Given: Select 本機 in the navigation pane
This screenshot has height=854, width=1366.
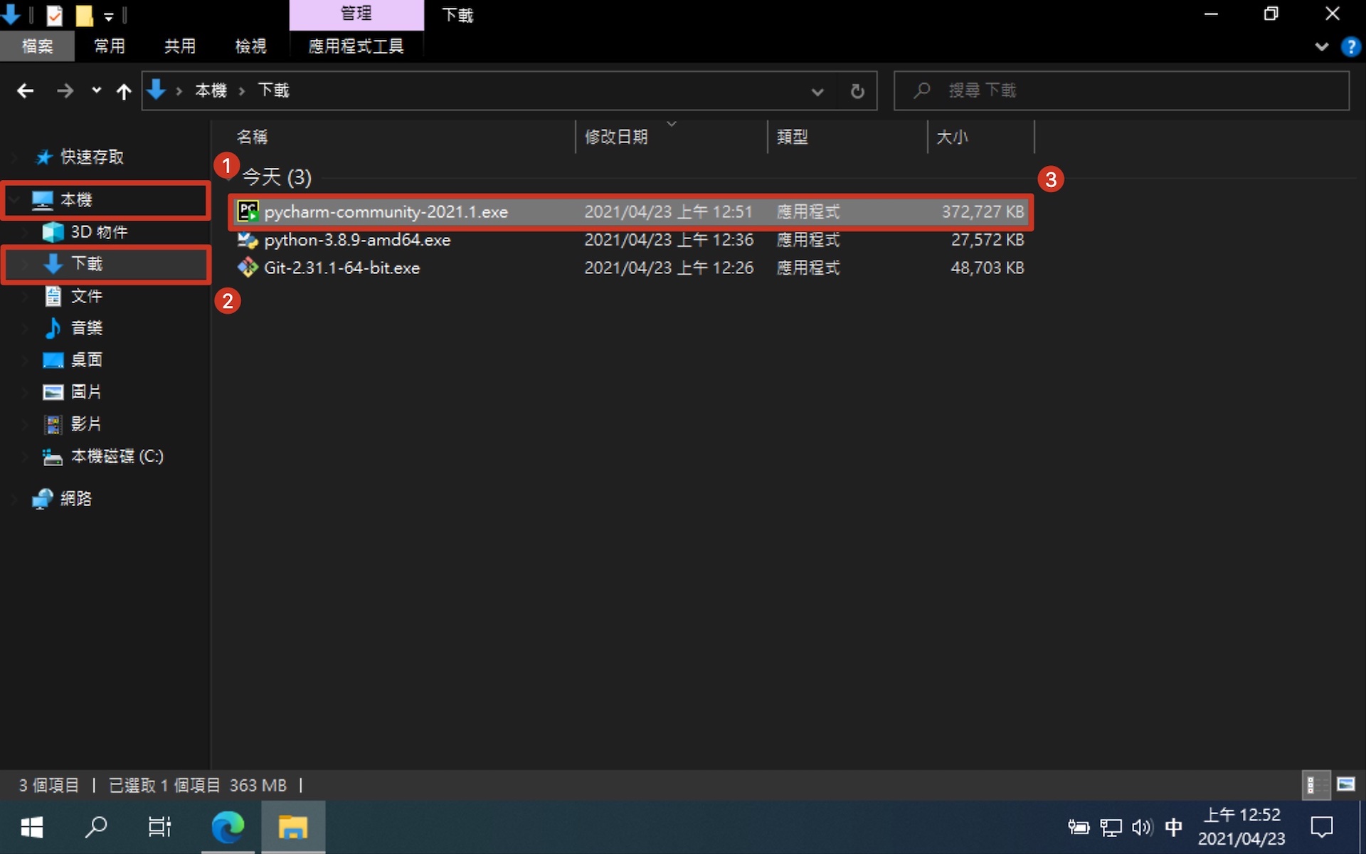Looking at the screenshot, I should point(76,200).
